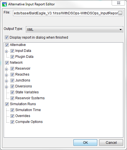Expand the Reservoir tree node
The width and height of the screenshot is (127, 150).
(6, 69)
